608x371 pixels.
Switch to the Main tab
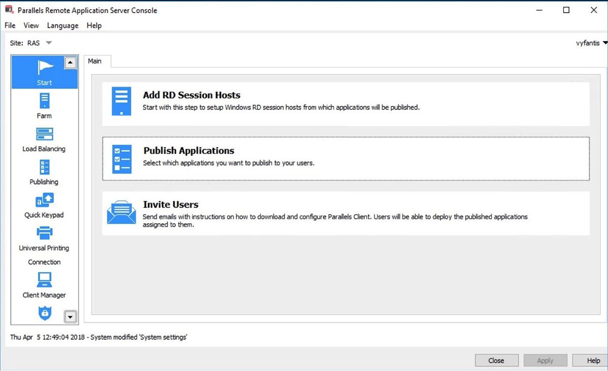point(96,61)
